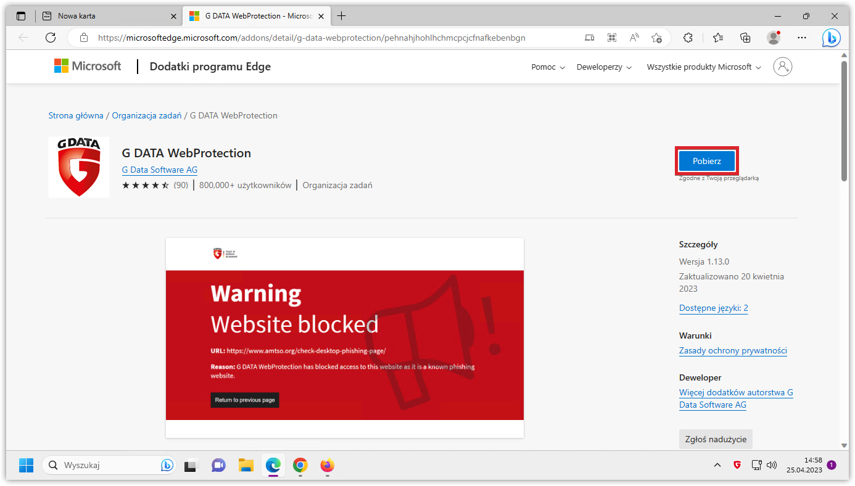Close the G DATA WebProtection tab
This screenshot has width=855, height=486.
tap(322, 16)
